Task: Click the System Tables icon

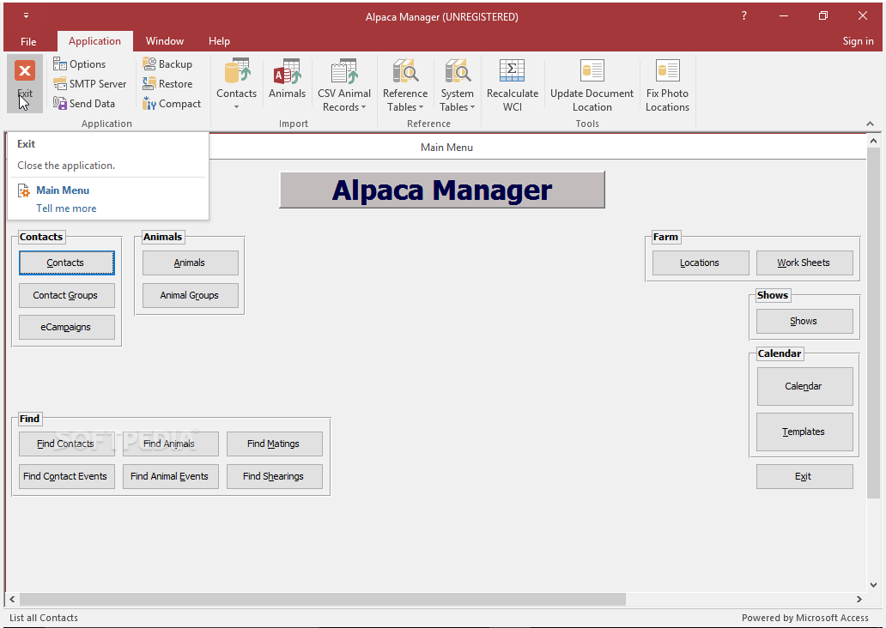Action: tap(457, 71)
